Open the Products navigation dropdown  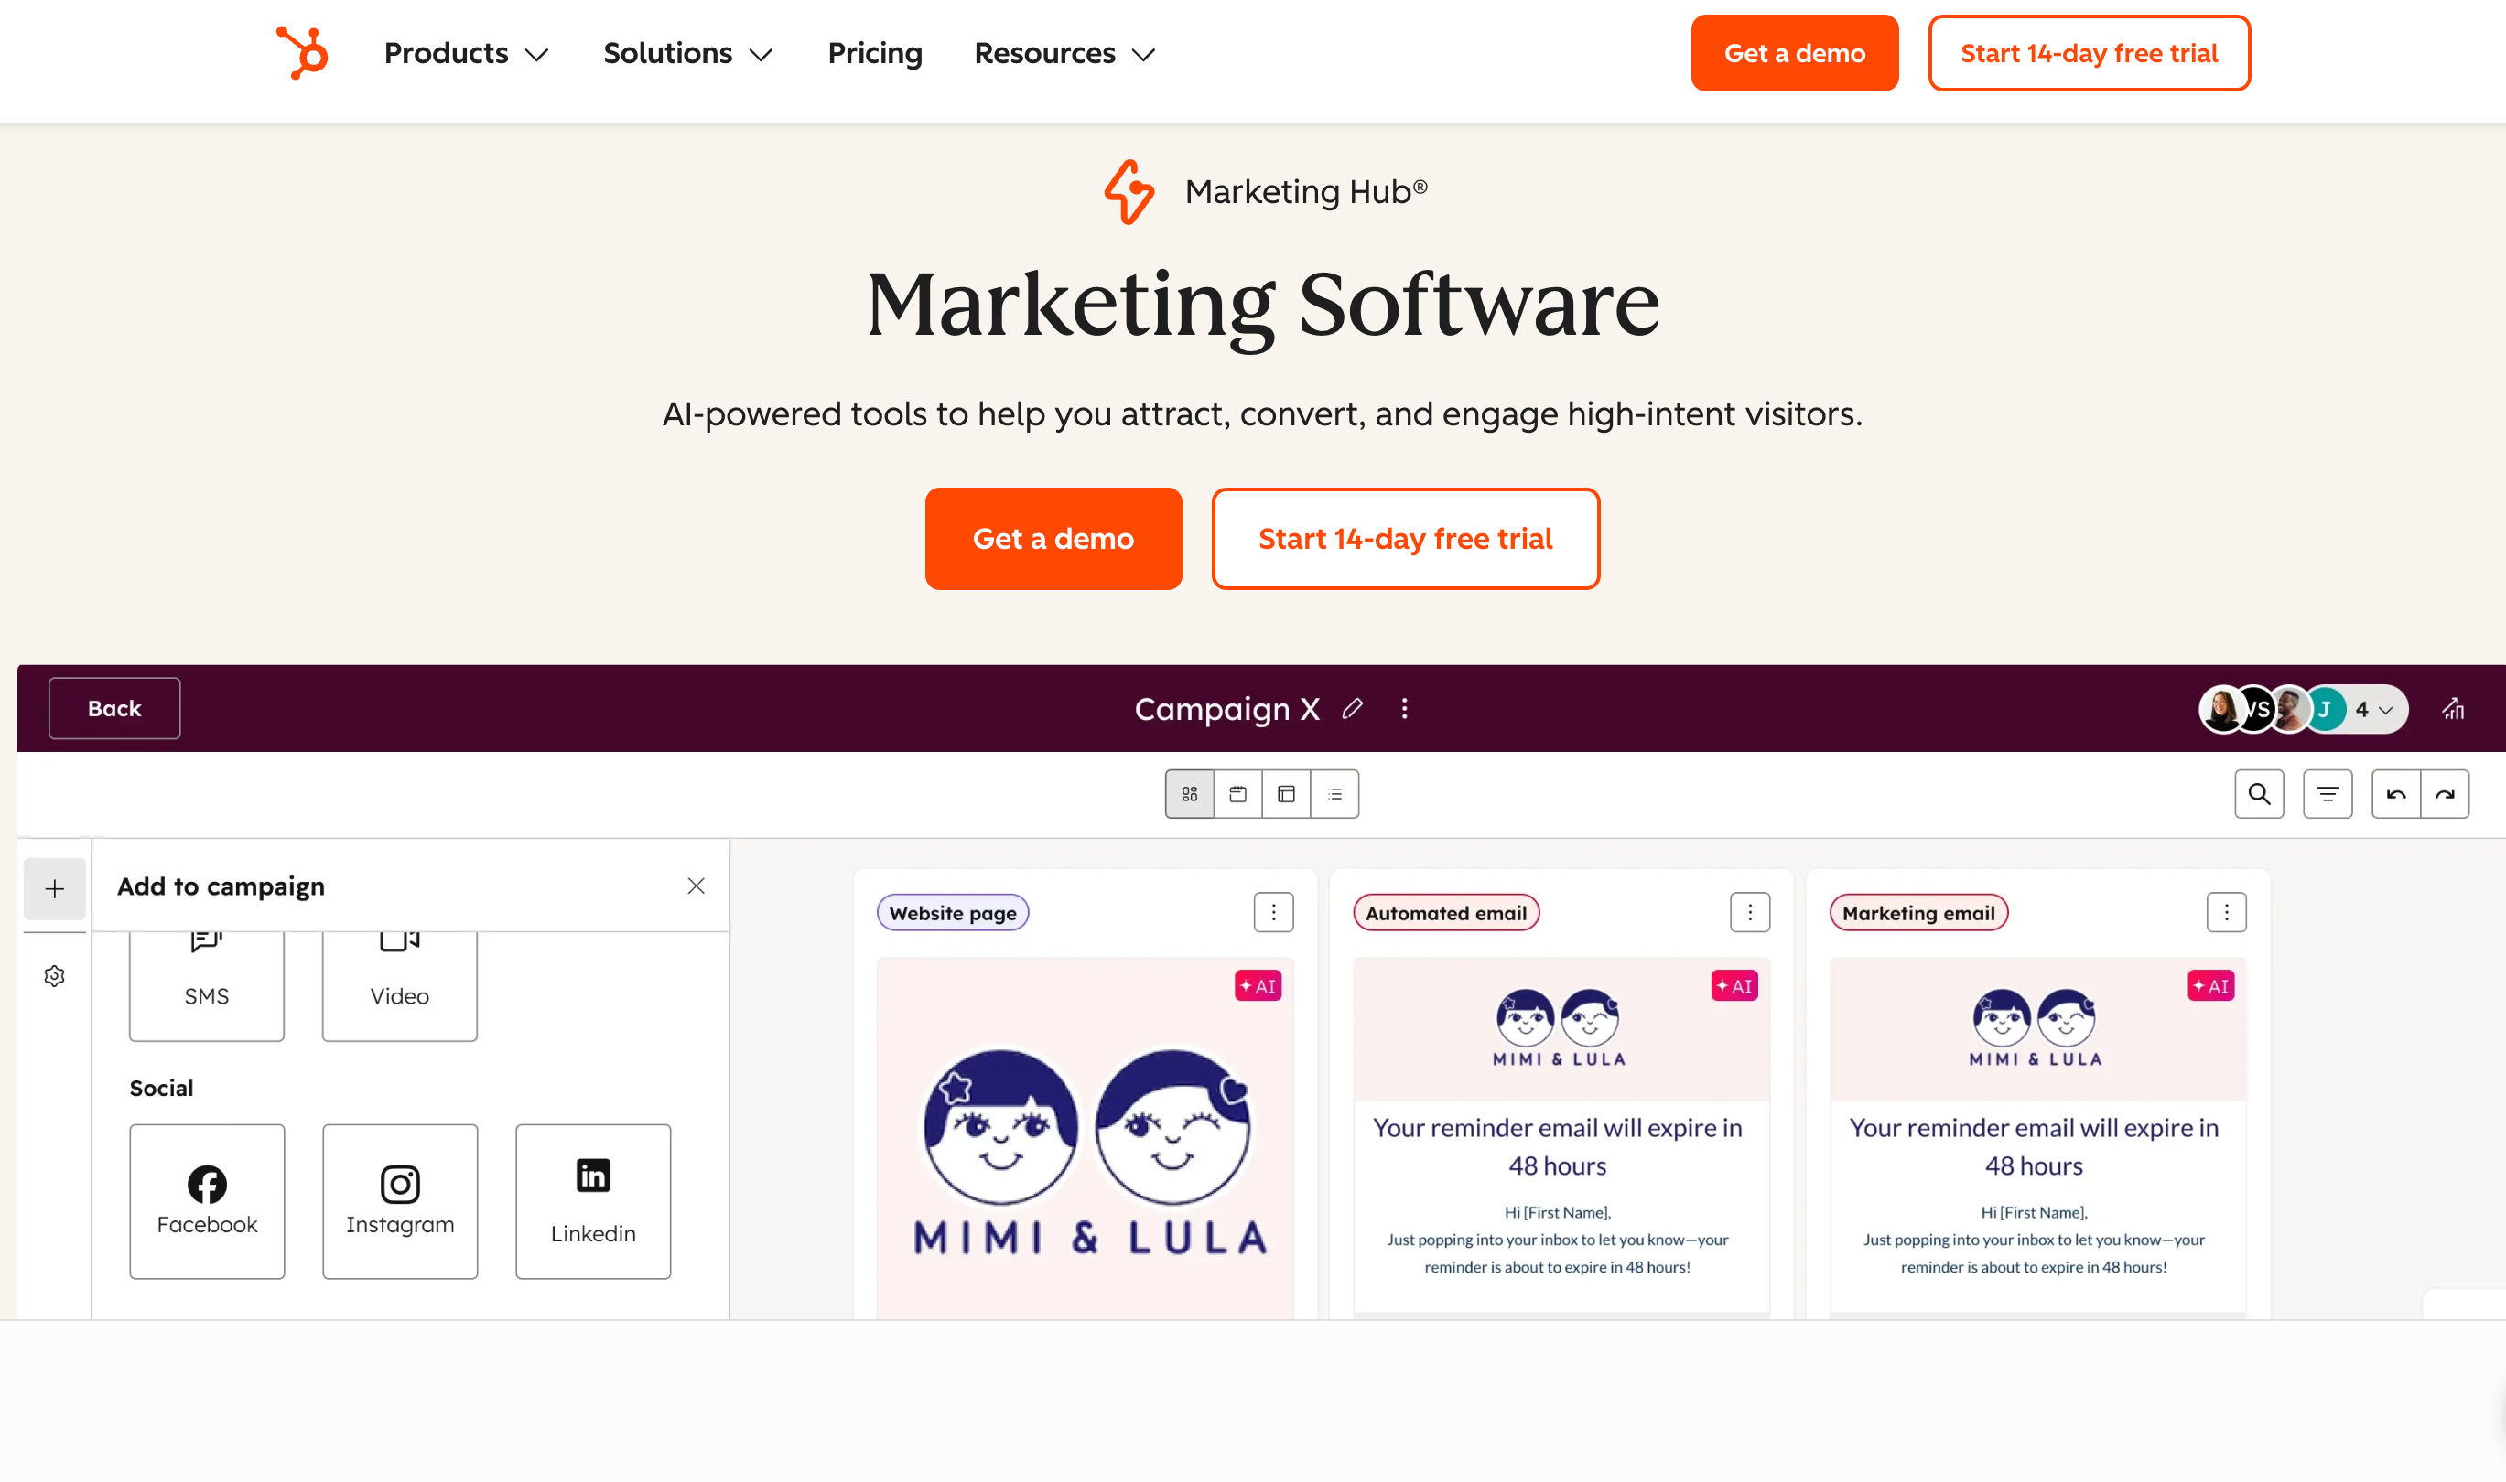tap(467, 53)
